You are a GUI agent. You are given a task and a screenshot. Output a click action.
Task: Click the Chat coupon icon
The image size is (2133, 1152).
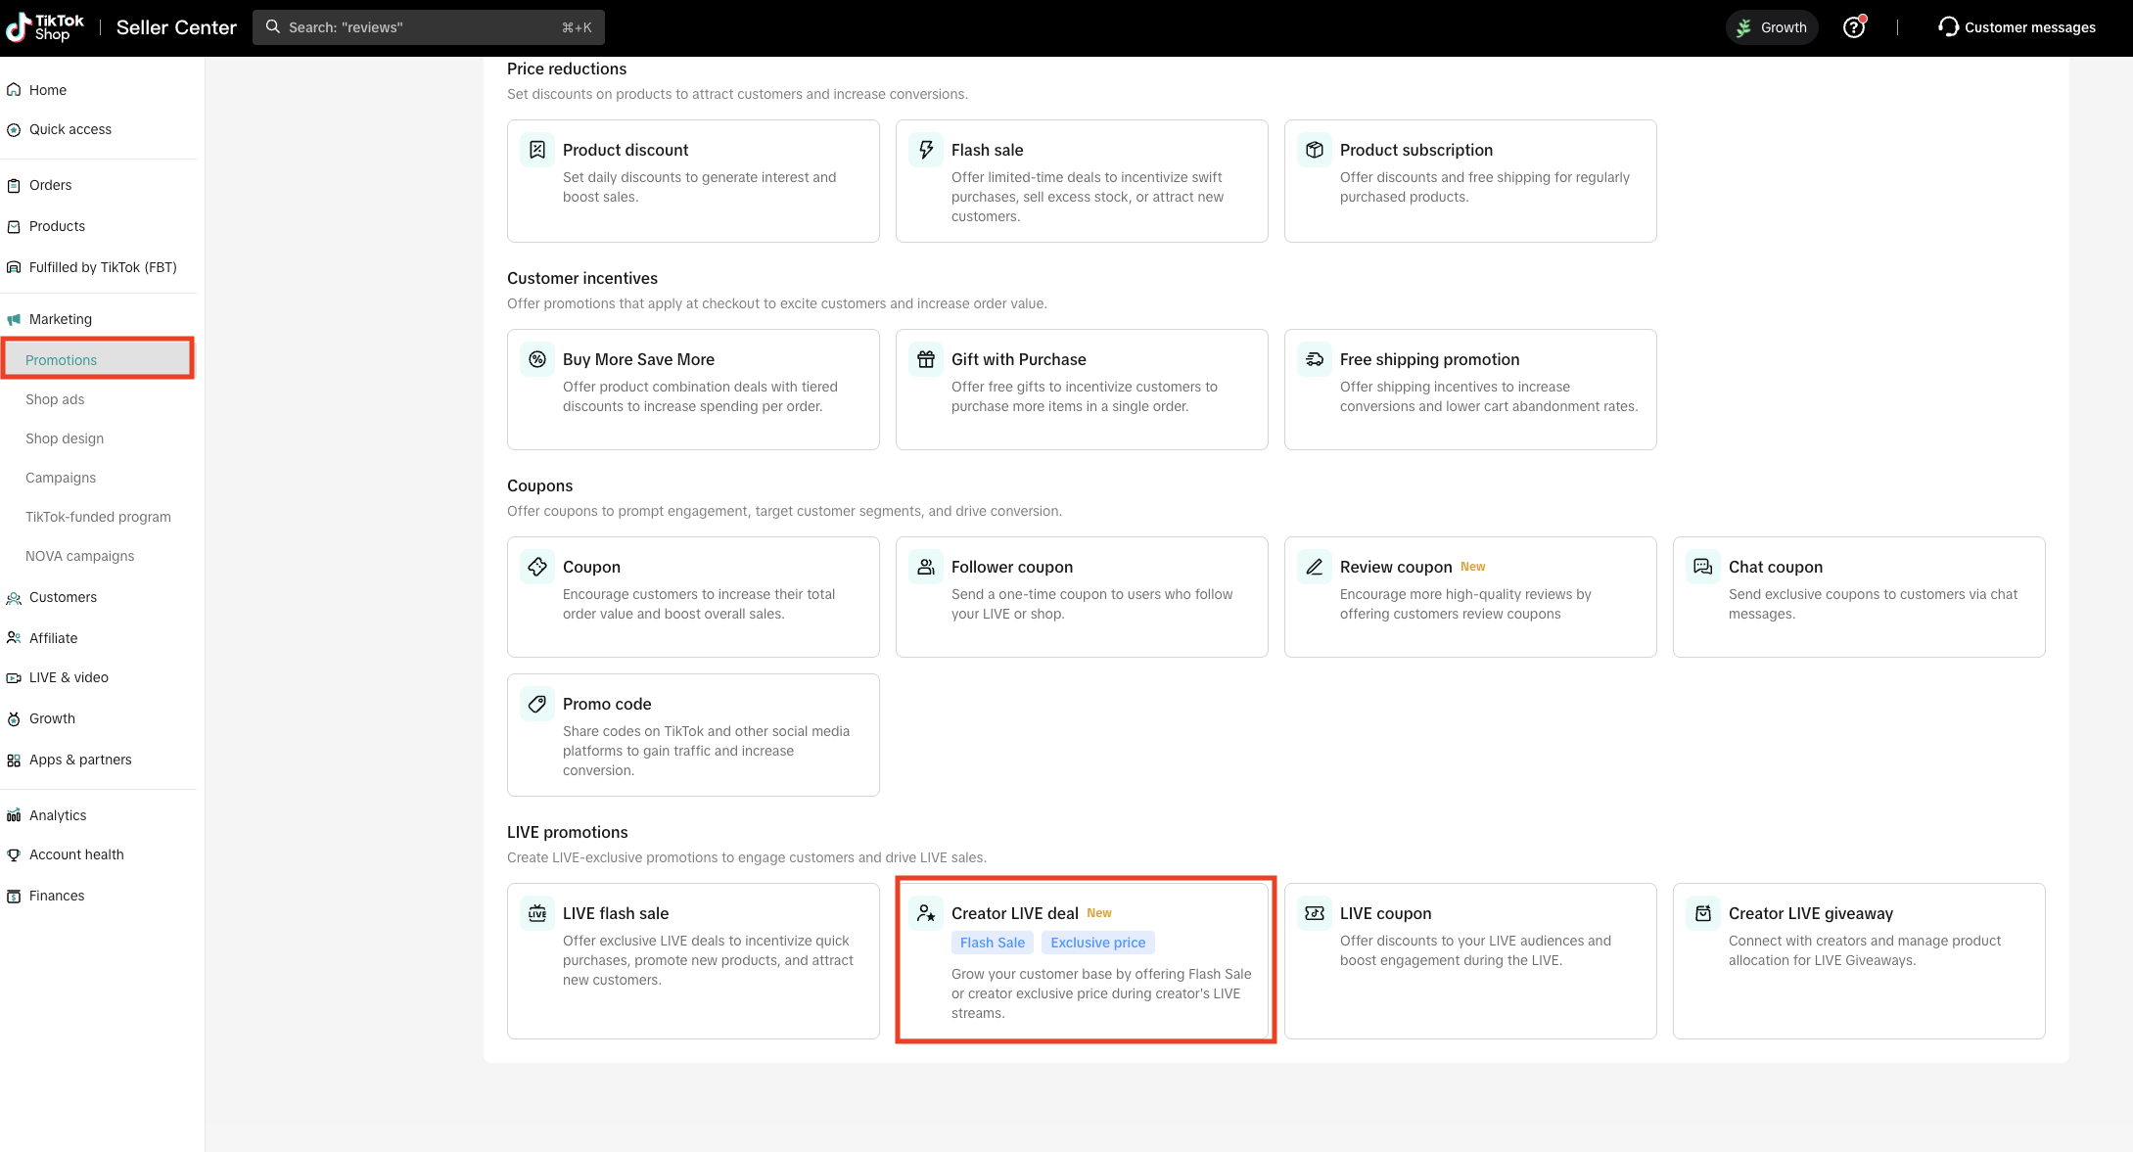1702,567
